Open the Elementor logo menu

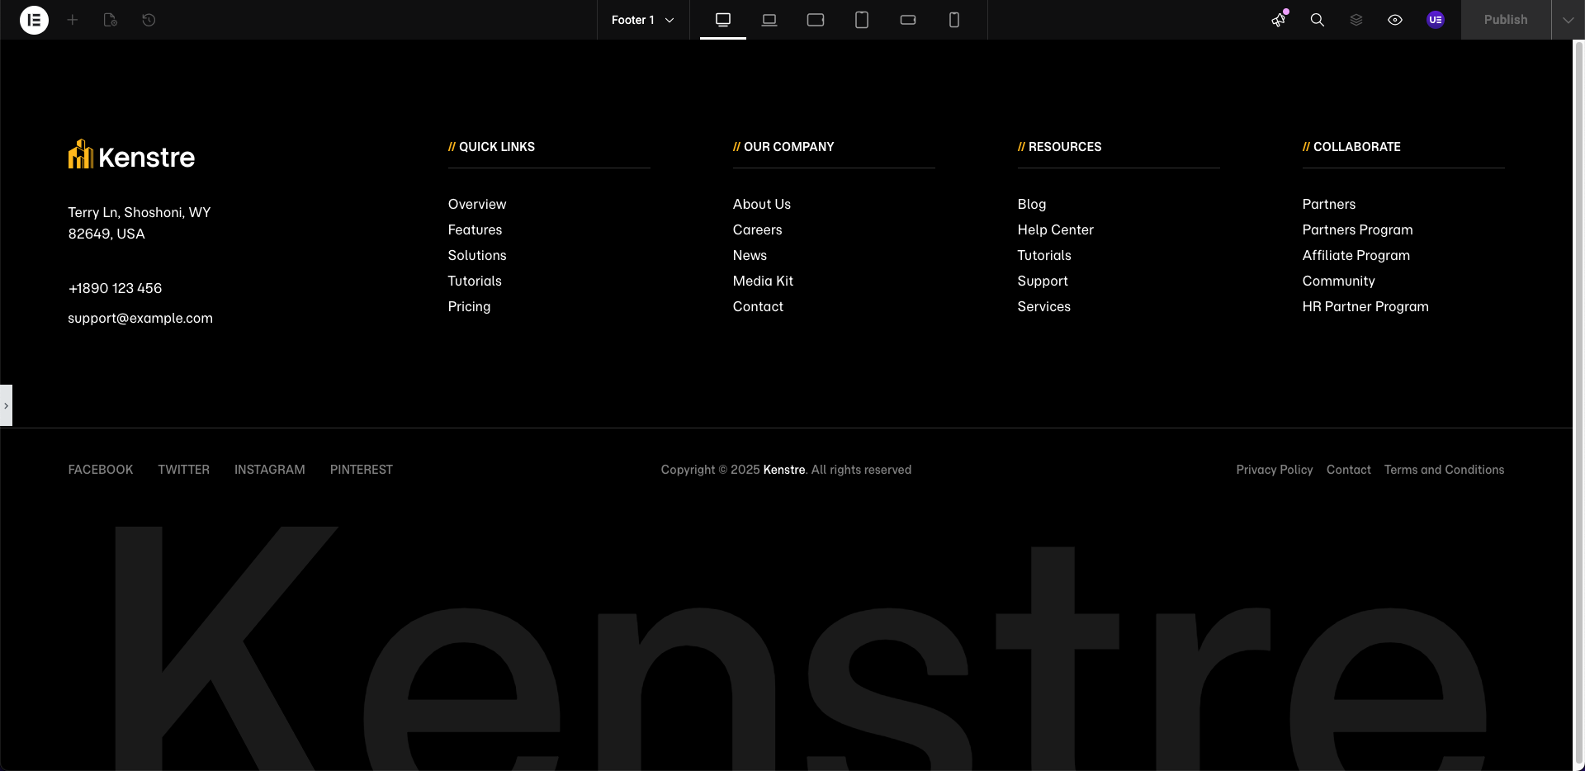34,20
